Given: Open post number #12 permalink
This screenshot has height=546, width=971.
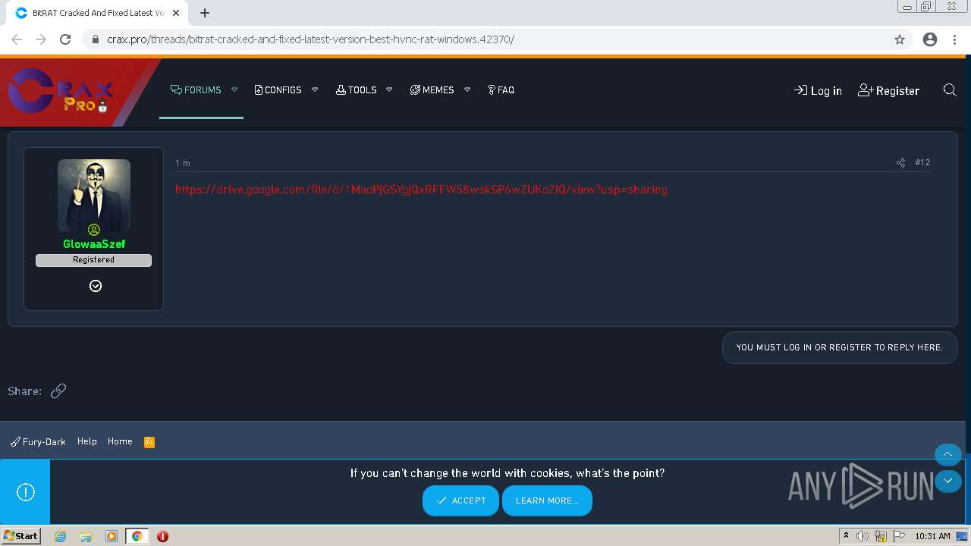Looking at the screenshot, I should (x=922, y=162).
